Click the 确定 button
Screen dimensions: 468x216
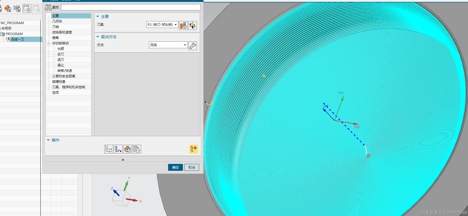tap(176, 167)
